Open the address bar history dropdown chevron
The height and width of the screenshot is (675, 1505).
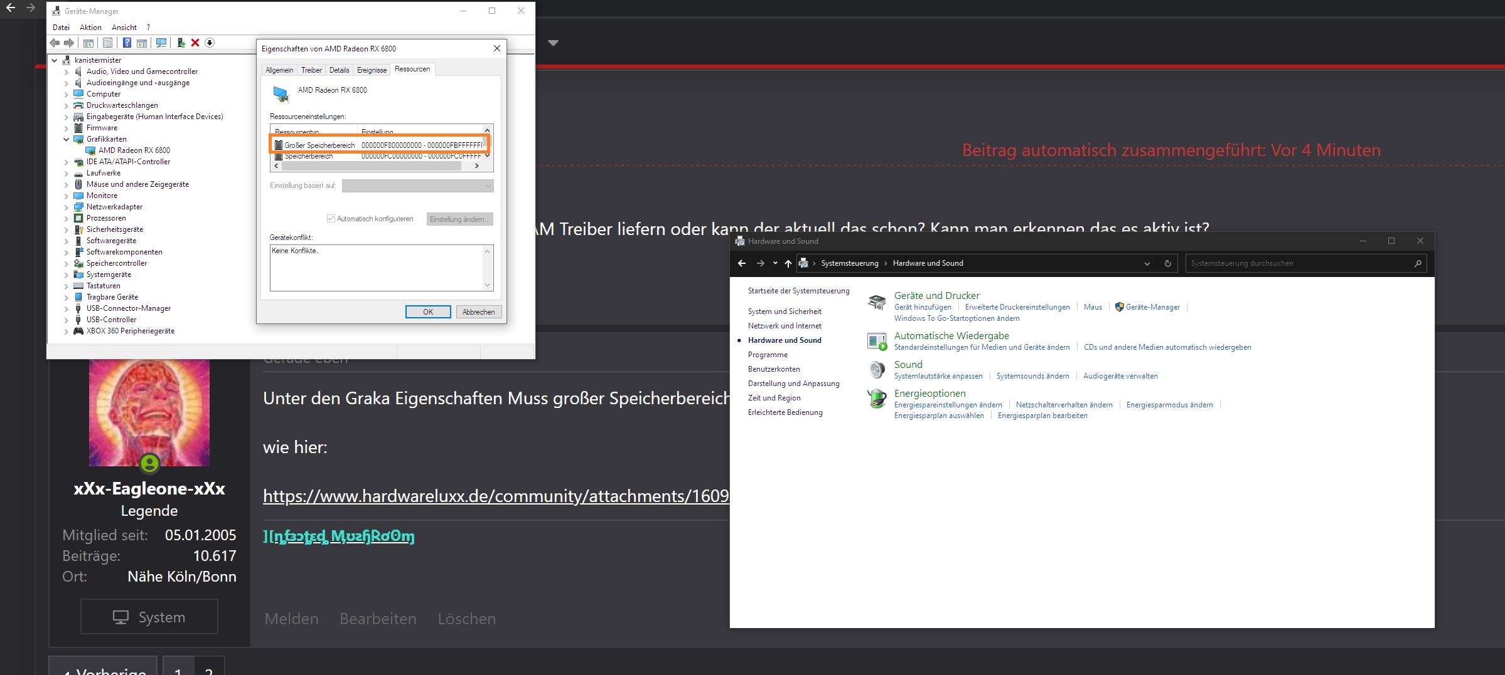point(1147,263)
